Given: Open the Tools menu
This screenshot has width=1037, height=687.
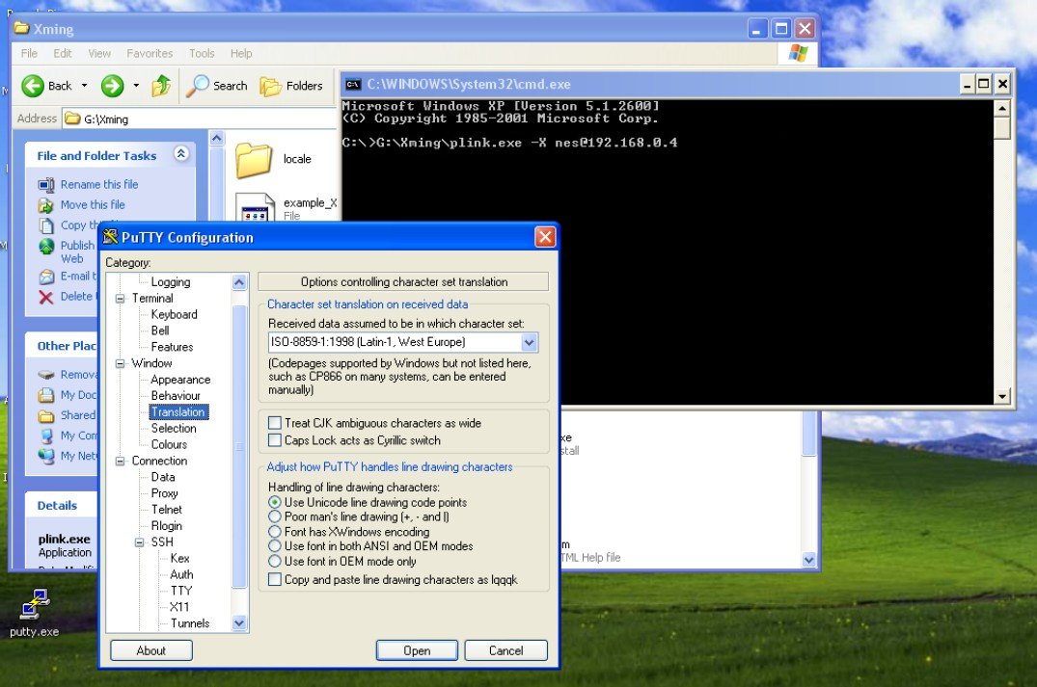Looking at the screenshot, I should point(202,54).
